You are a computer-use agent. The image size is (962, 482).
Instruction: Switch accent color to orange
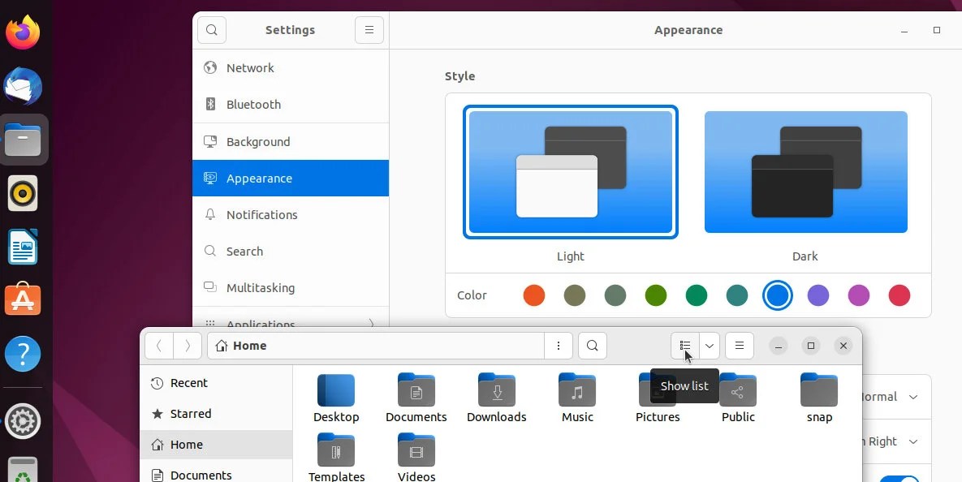(x=534, y=295)
